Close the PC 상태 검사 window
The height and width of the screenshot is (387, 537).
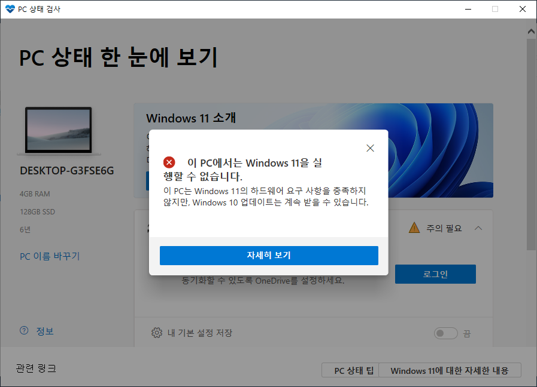tap(522, 9)
